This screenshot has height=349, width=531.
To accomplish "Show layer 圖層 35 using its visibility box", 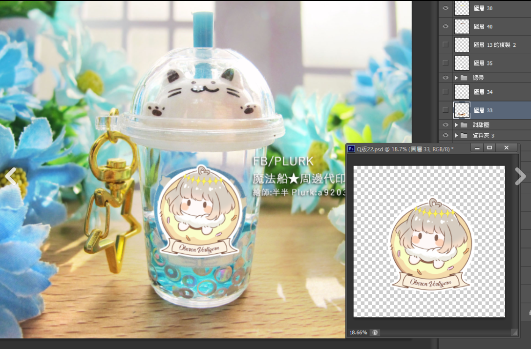I will pos(446,62).
